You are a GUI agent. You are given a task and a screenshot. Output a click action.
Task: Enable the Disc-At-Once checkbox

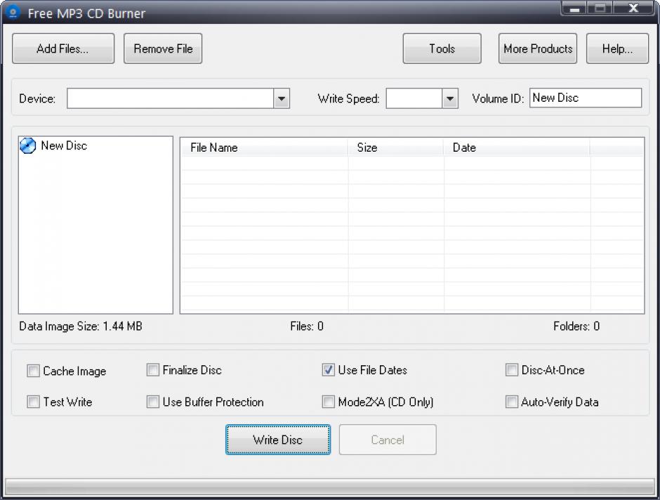(x=512, y=370)
